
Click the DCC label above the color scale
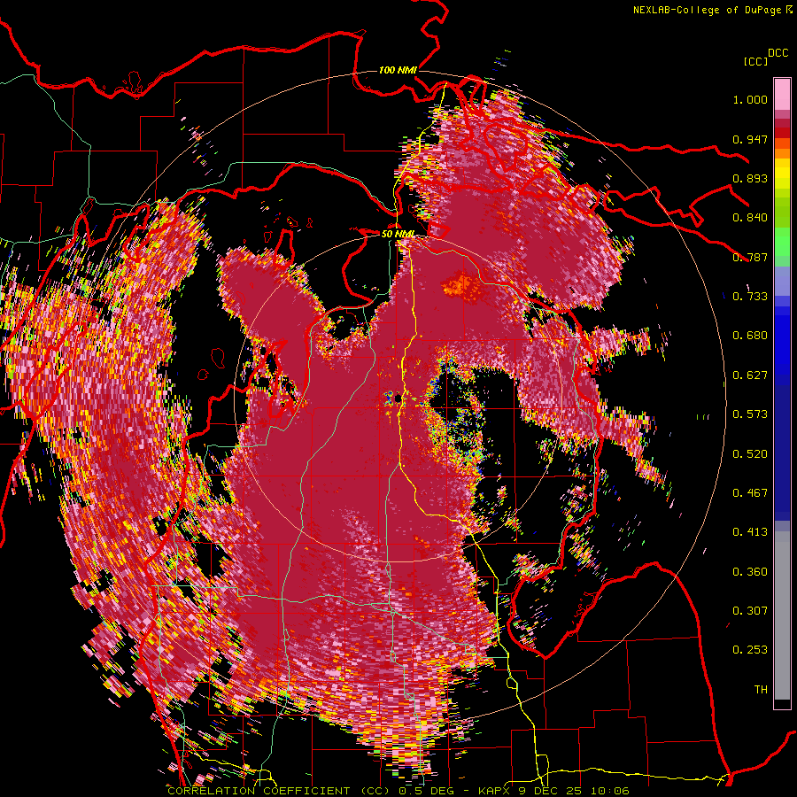pyautogui.click(x=778, y=53)
